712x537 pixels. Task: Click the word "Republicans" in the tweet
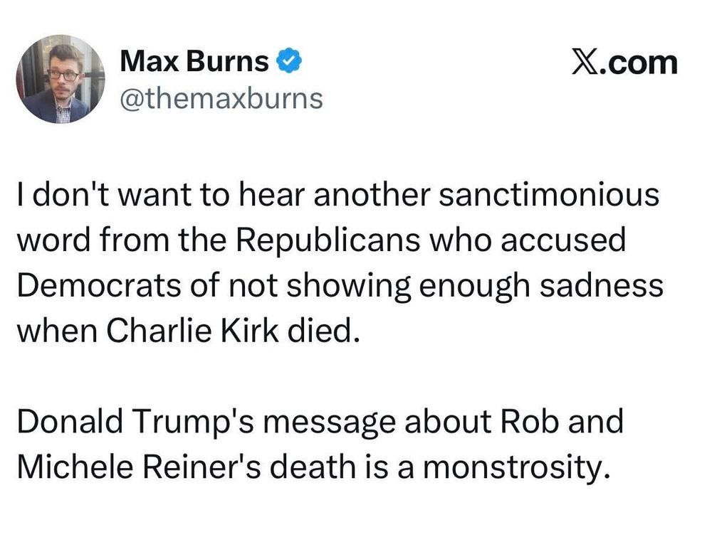pyautogui.click(x=328, y=241)
